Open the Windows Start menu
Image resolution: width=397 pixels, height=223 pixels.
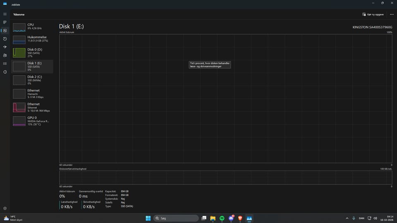coord(148,218)
